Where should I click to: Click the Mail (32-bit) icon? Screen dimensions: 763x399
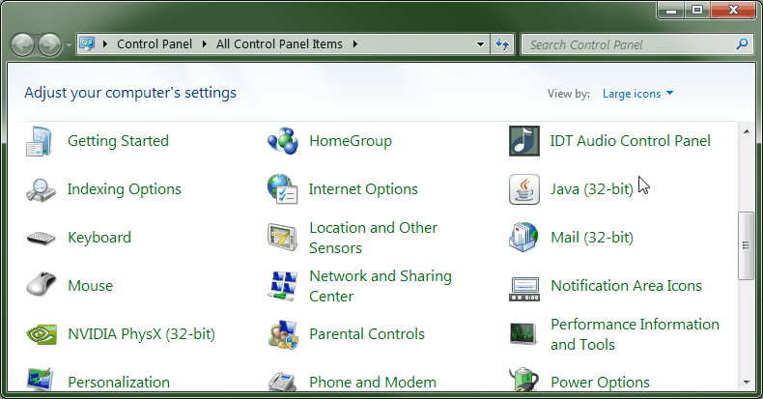[523, 238]
